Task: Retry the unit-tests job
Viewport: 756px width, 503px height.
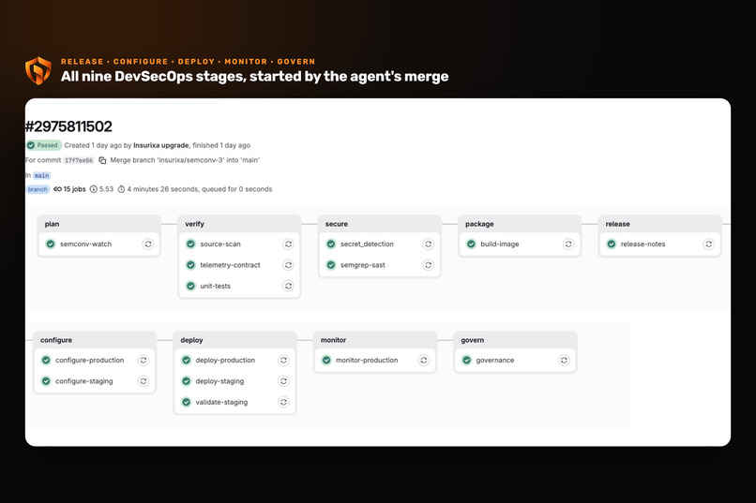Action: [288, 286]
